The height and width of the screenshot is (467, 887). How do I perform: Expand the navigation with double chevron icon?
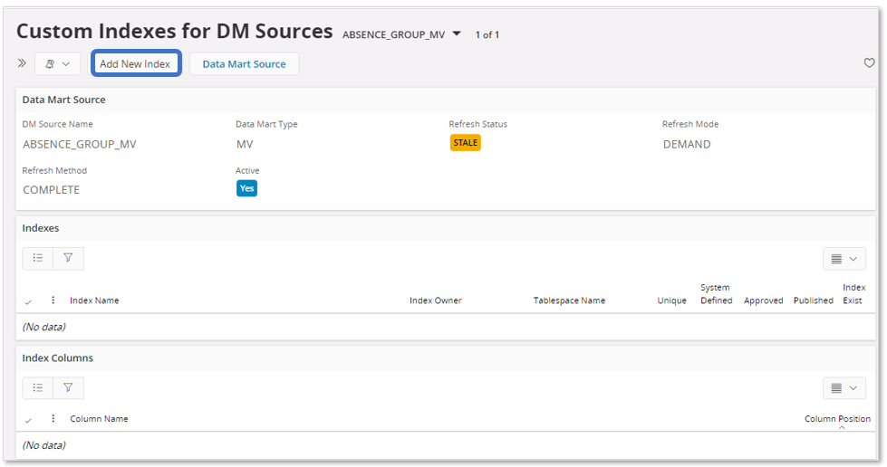click(x=22, y=63)
